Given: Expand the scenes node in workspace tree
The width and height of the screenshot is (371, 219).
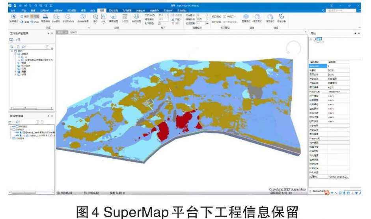Looking at the screenshot, I should click(15, 71).
